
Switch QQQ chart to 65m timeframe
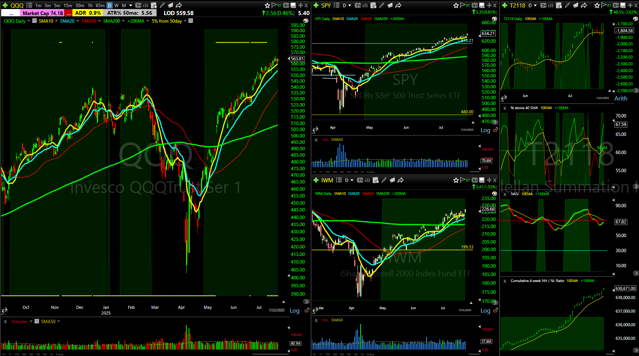click(100, 6)
